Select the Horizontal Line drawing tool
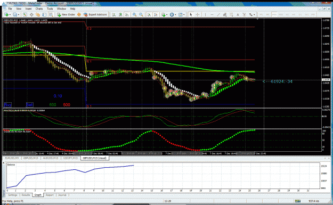Image resolution: width=333 pixels, height=205 pixels. tap(212, 15)
